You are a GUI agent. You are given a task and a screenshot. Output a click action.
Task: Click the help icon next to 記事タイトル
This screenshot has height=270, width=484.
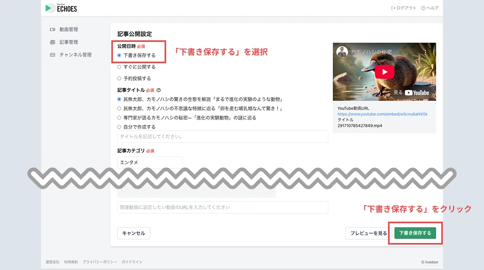coord(159,90)
